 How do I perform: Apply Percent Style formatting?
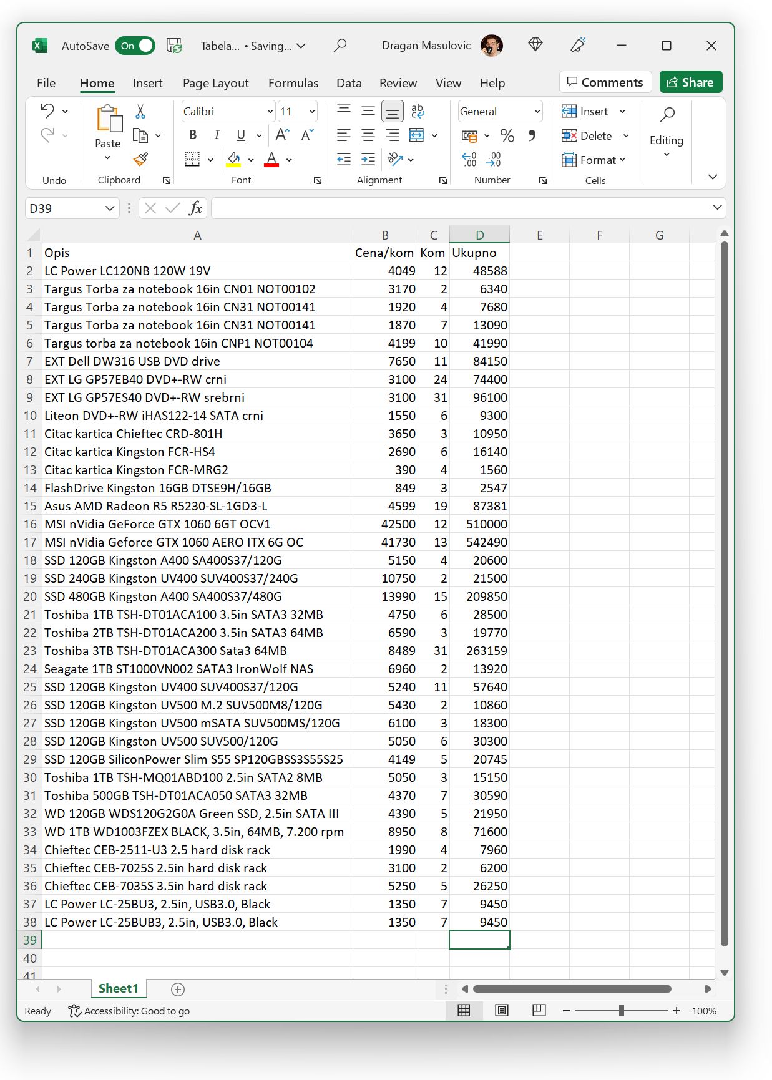click(x=507, y=135)
